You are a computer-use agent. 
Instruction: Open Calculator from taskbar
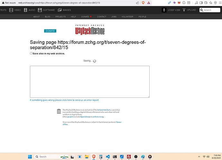[101, 156]
